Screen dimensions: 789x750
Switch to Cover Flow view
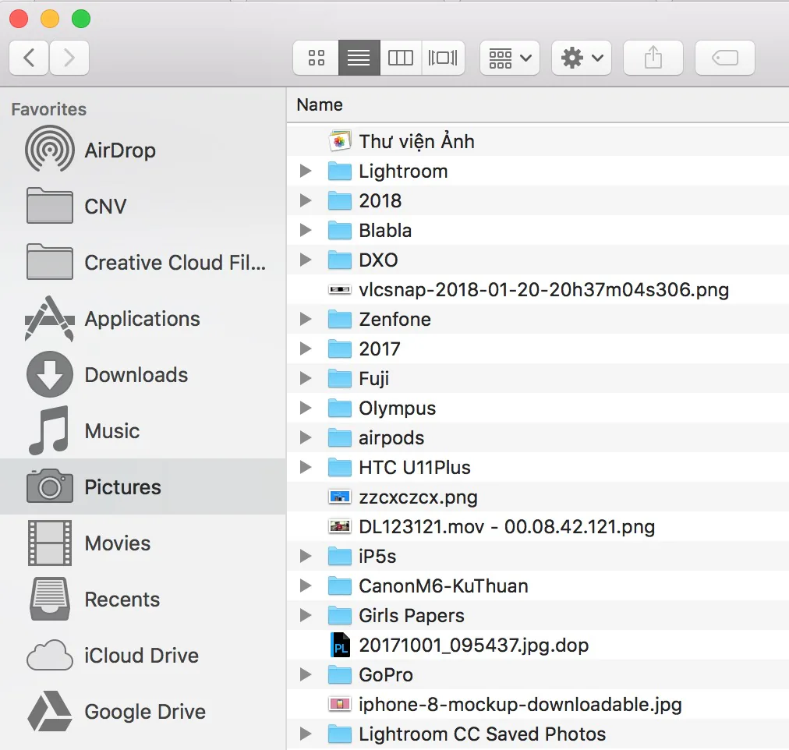click(x=443, y=58)
